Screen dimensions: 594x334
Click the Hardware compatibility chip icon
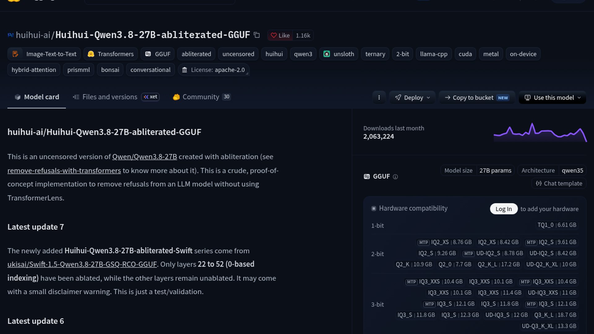(x=374, y=208)
